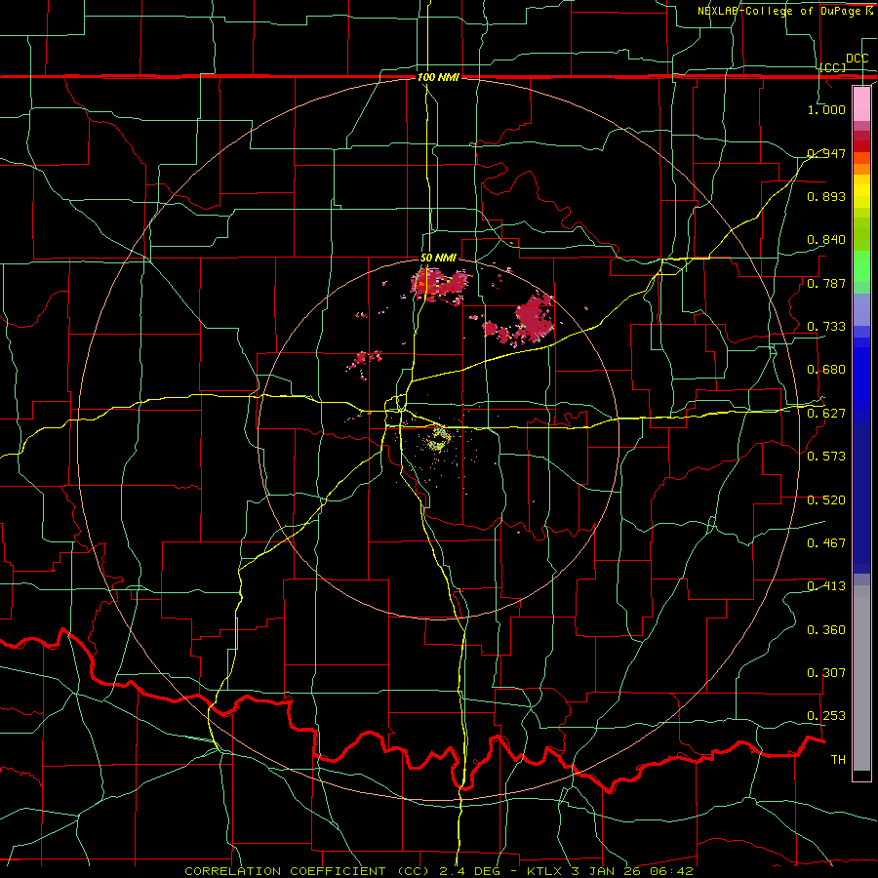Click the 0.360 scale value
Viewport: 878px width, 878px height.
click(826, 630)
